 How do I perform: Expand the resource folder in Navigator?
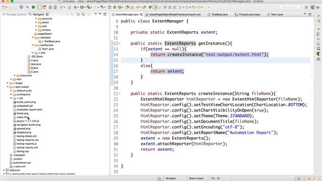(36, 19)
